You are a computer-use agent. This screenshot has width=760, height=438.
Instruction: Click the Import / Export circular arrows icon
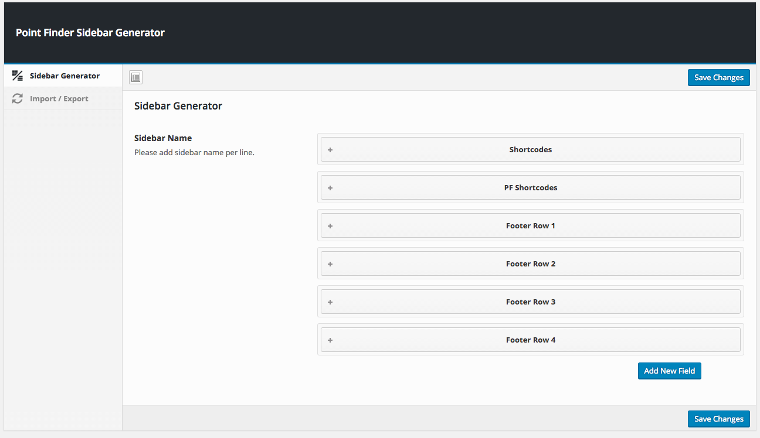click(18, 99)
